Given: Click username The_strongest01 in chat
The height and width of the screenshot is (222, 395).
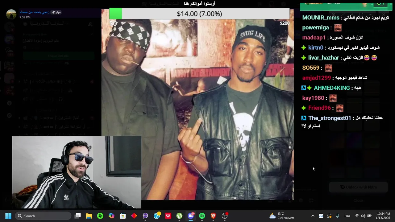Looking at the screenshot, I should 330,118.
